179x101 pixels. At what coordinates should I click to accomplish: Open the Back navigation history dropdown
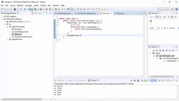click(105, 9)
